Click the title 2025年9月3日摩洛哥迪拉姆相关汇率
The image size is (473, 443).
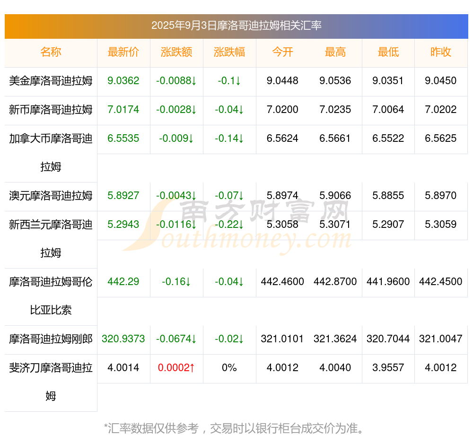point(236,26)
